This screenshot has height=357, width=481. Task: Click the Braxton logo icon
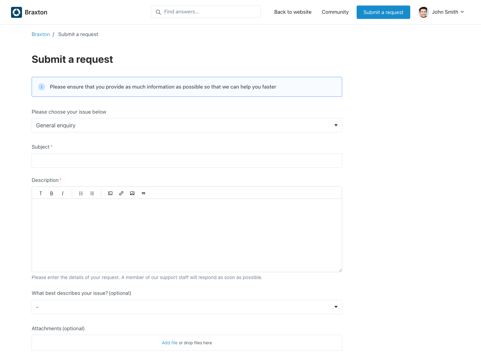[x=16, y=12]
